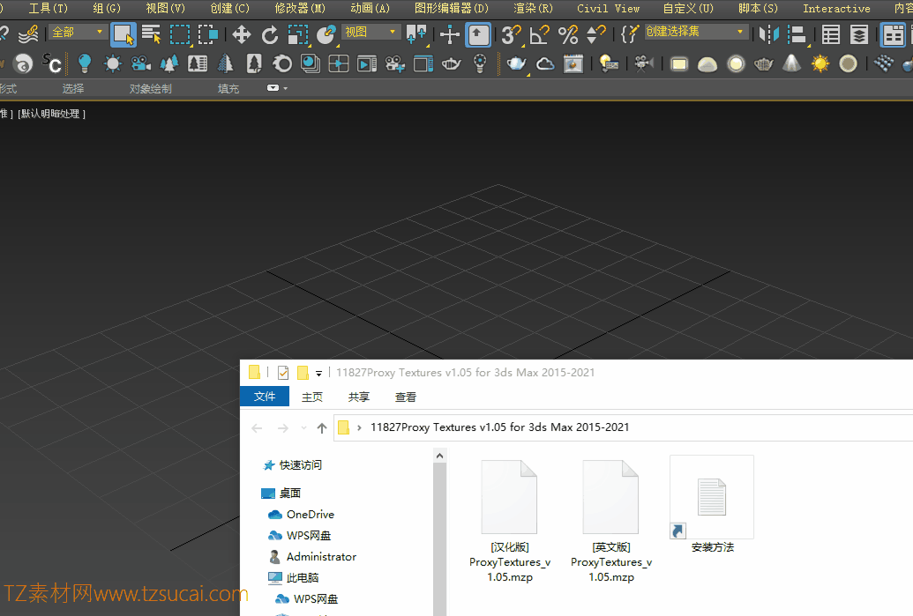This screenshot has height=616, width=913.
Task: Activate Select and Manipulate tool
Action: (x=450, y=34)
